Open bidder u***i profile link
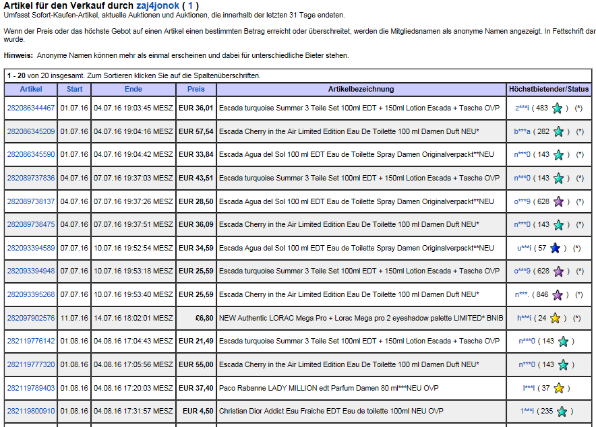596x427 pixels. click(x=524, y=248)
